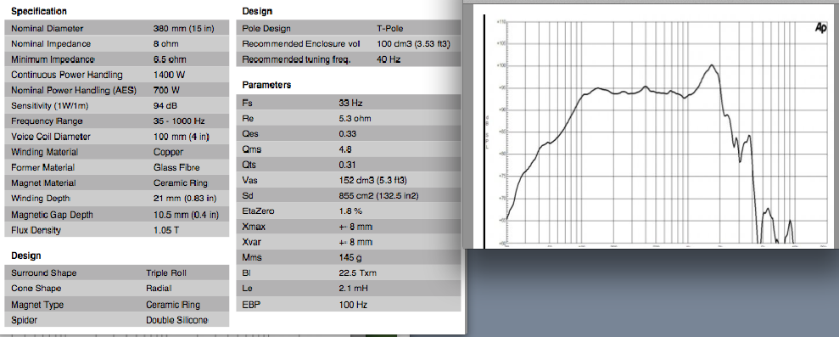Select the '1.8 %' value
839x337 pixels.
[350, 211]
